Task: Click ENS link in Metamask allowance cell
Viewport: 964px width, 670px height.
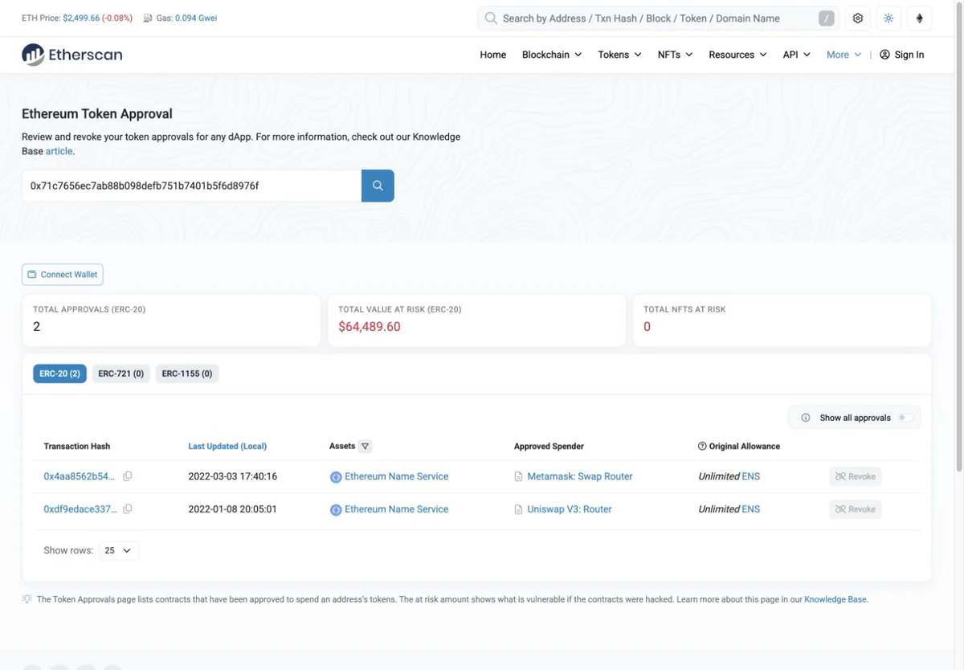Action: coord(751,476)
